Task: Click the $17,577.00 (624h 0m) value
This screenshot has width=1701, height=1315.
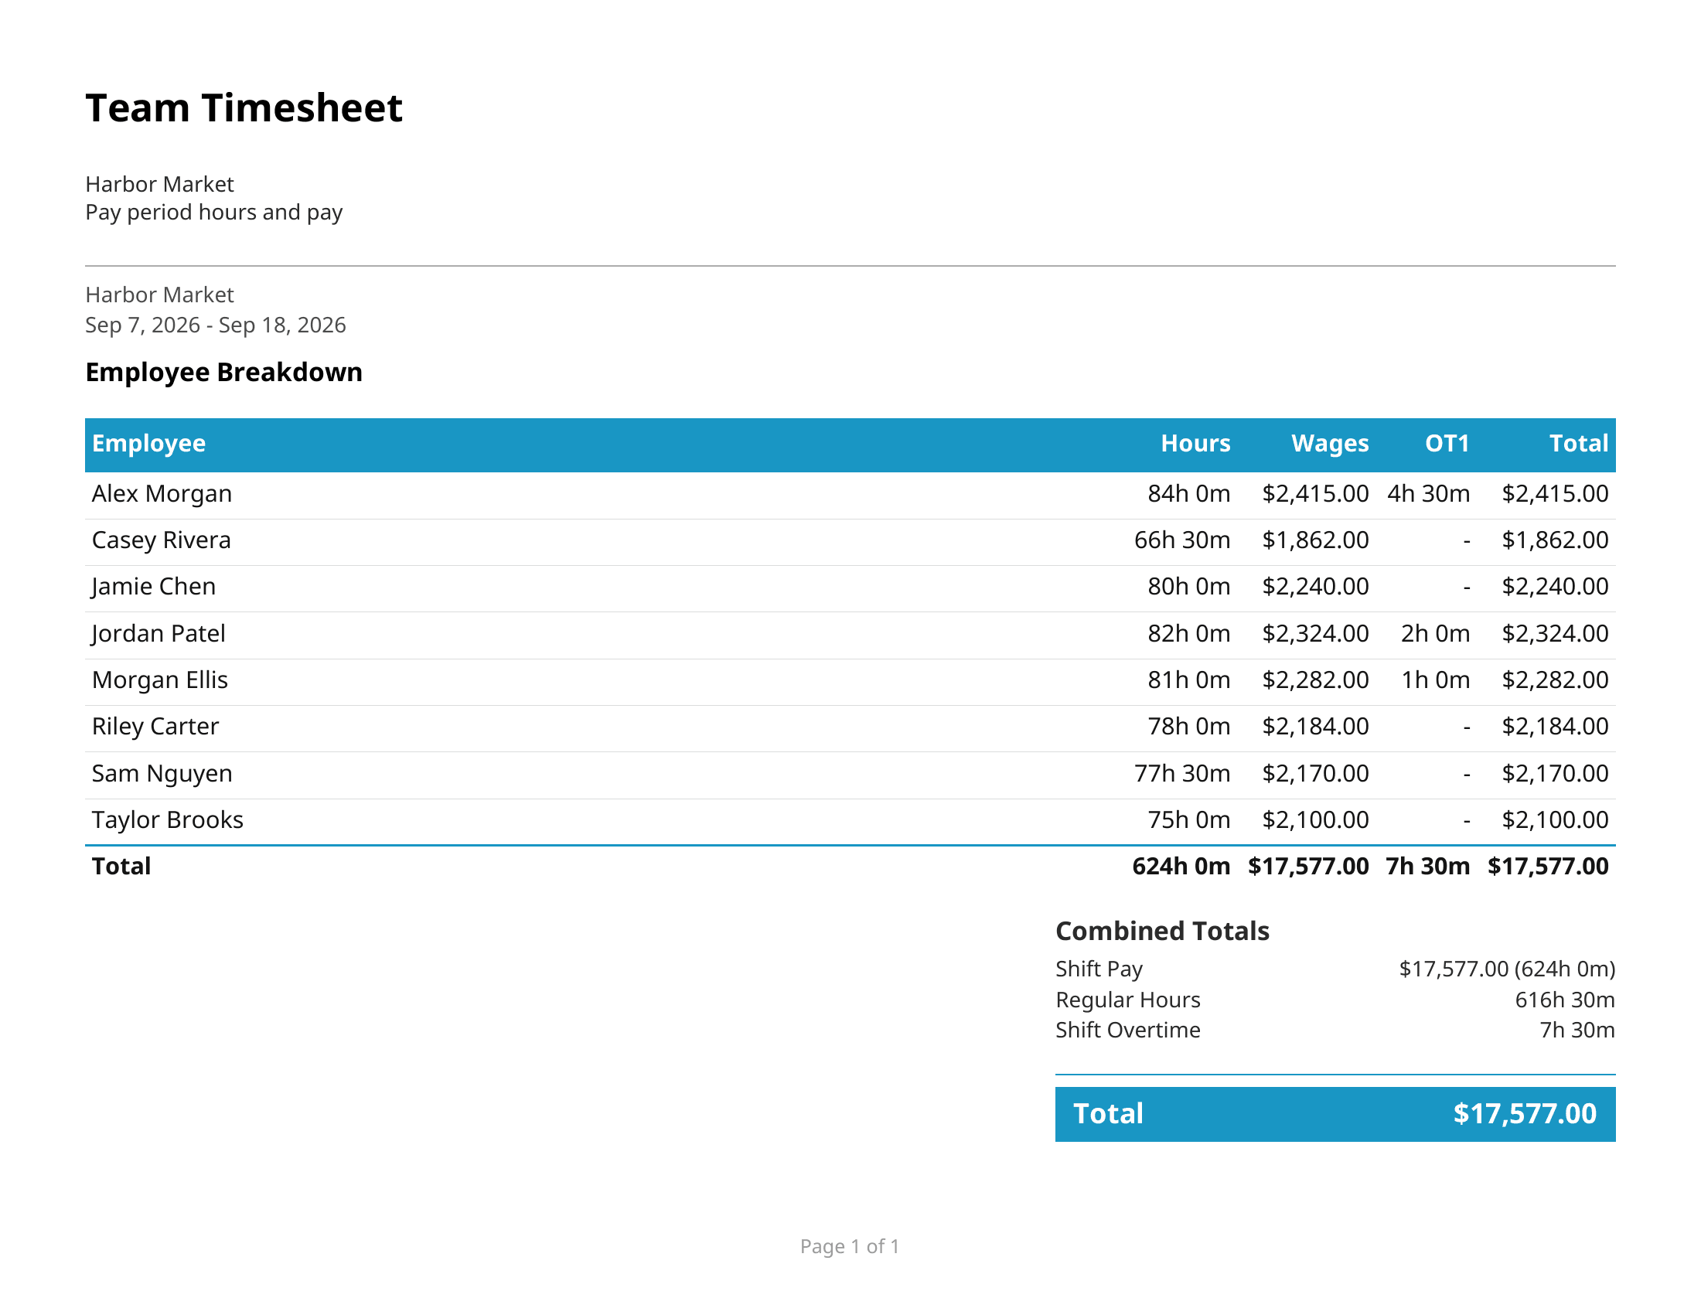Action: point(1507,969)
